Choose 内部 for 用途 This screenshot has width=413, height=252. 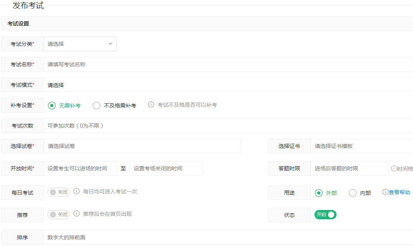pos(353,193)
